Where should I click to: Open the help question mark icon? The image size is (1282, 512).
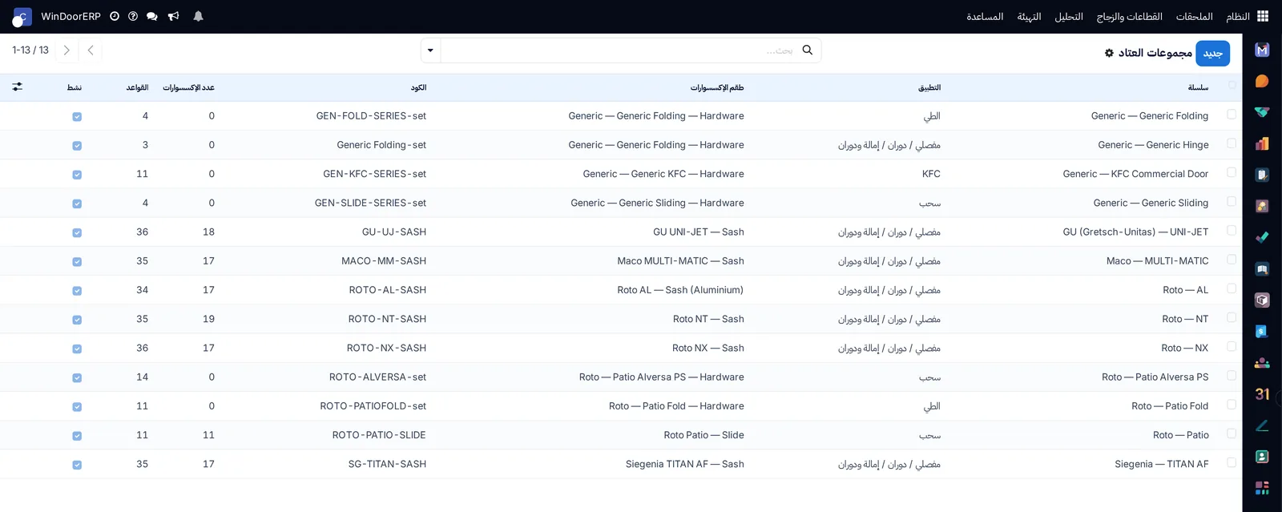click(x=133, y=16)
